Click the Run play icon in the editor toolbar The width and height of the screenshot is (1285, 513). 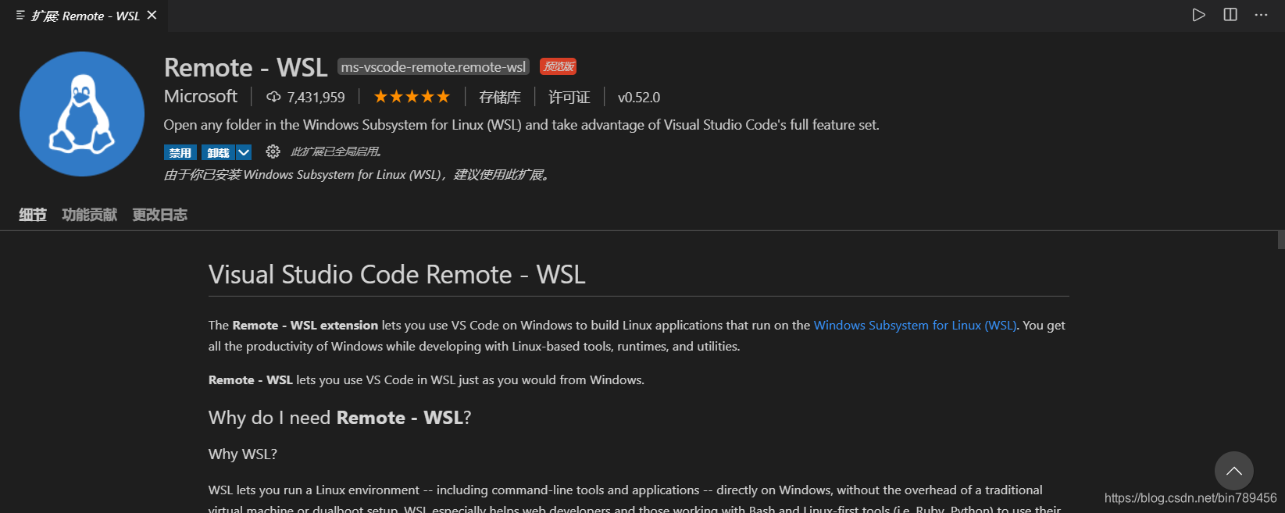coord(1198,15)
